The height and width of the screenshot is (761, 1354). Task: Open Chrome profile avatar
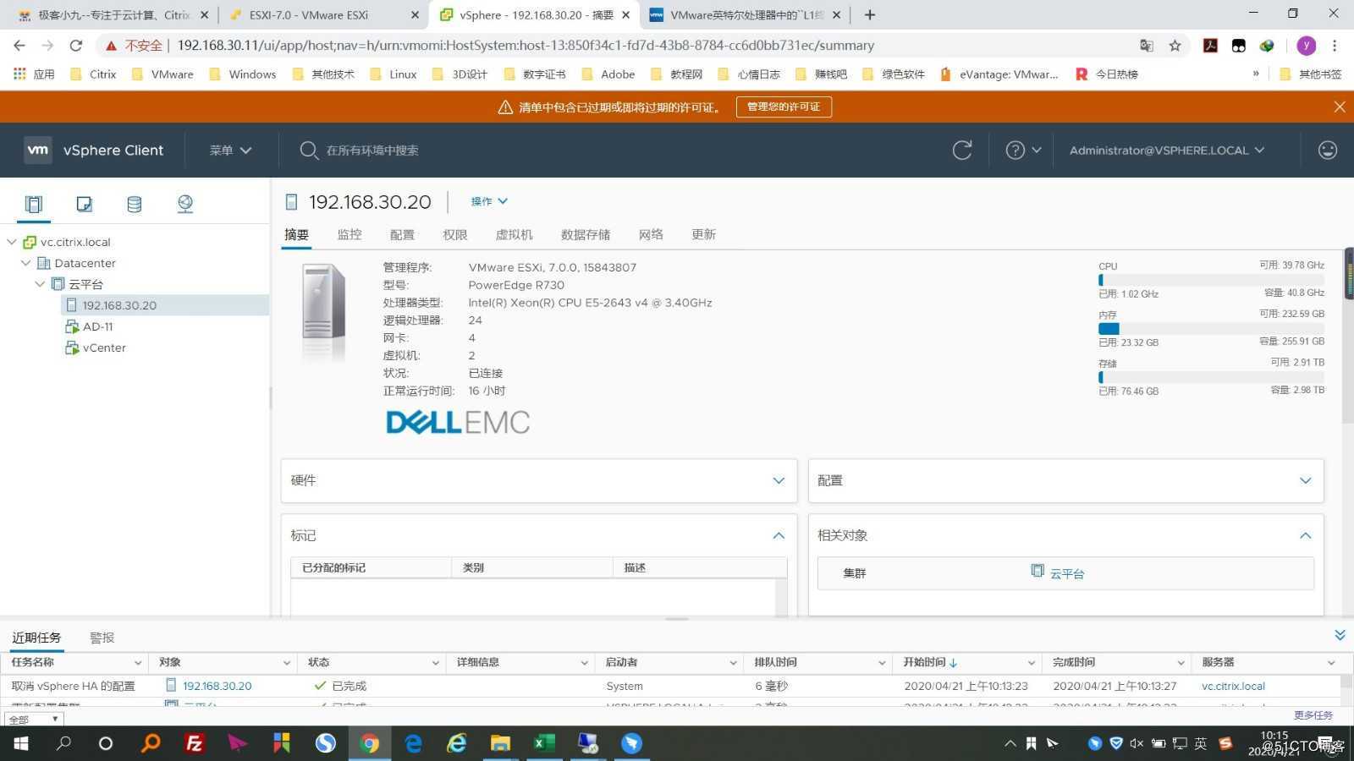pyautogui.click(x=1306, y=46)
